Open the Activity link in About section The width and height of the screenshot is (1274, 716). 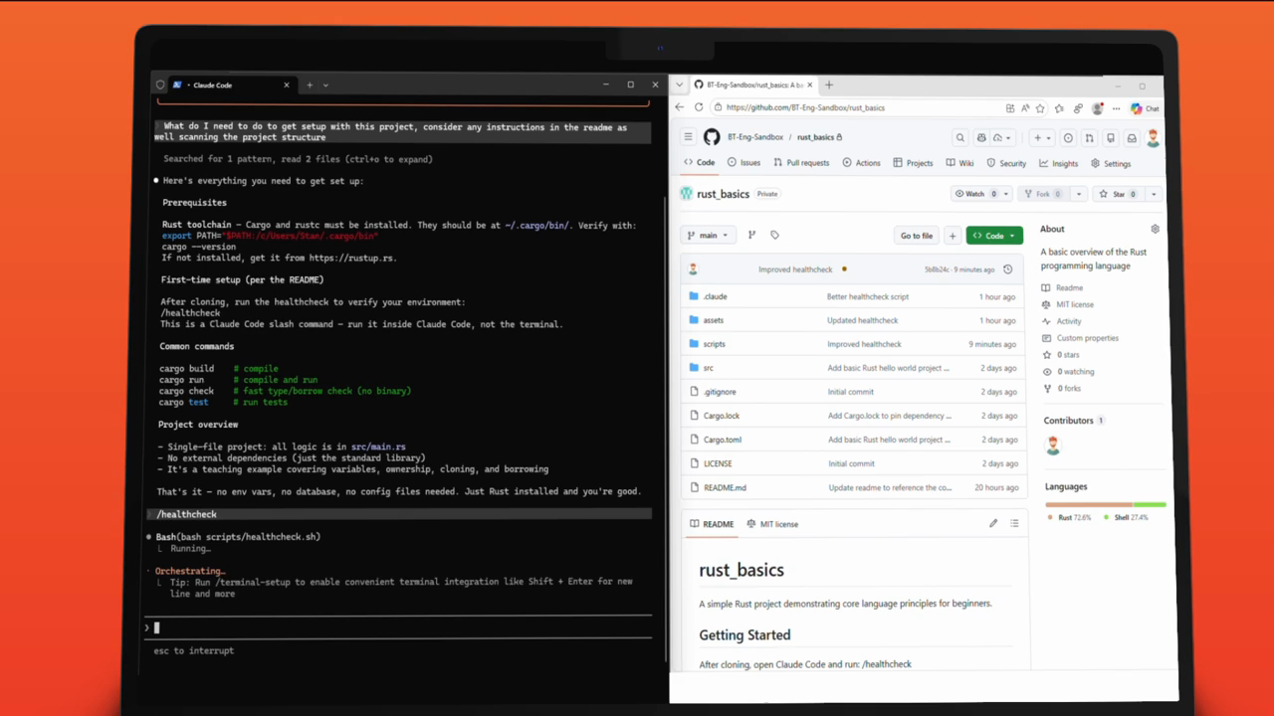point(1069,321)
